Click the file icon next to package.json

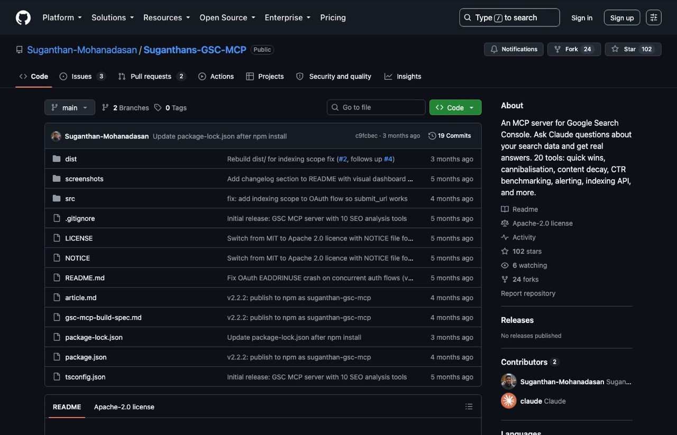point(57,357)
